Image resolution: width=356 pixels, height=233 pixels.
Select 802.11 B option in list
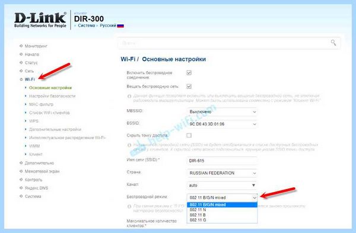(222, 215)
